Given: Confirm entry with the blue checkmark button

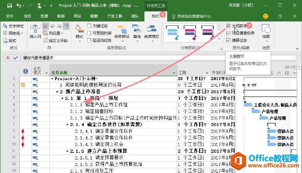Looking at the screenshot, I should click(16, 58).
